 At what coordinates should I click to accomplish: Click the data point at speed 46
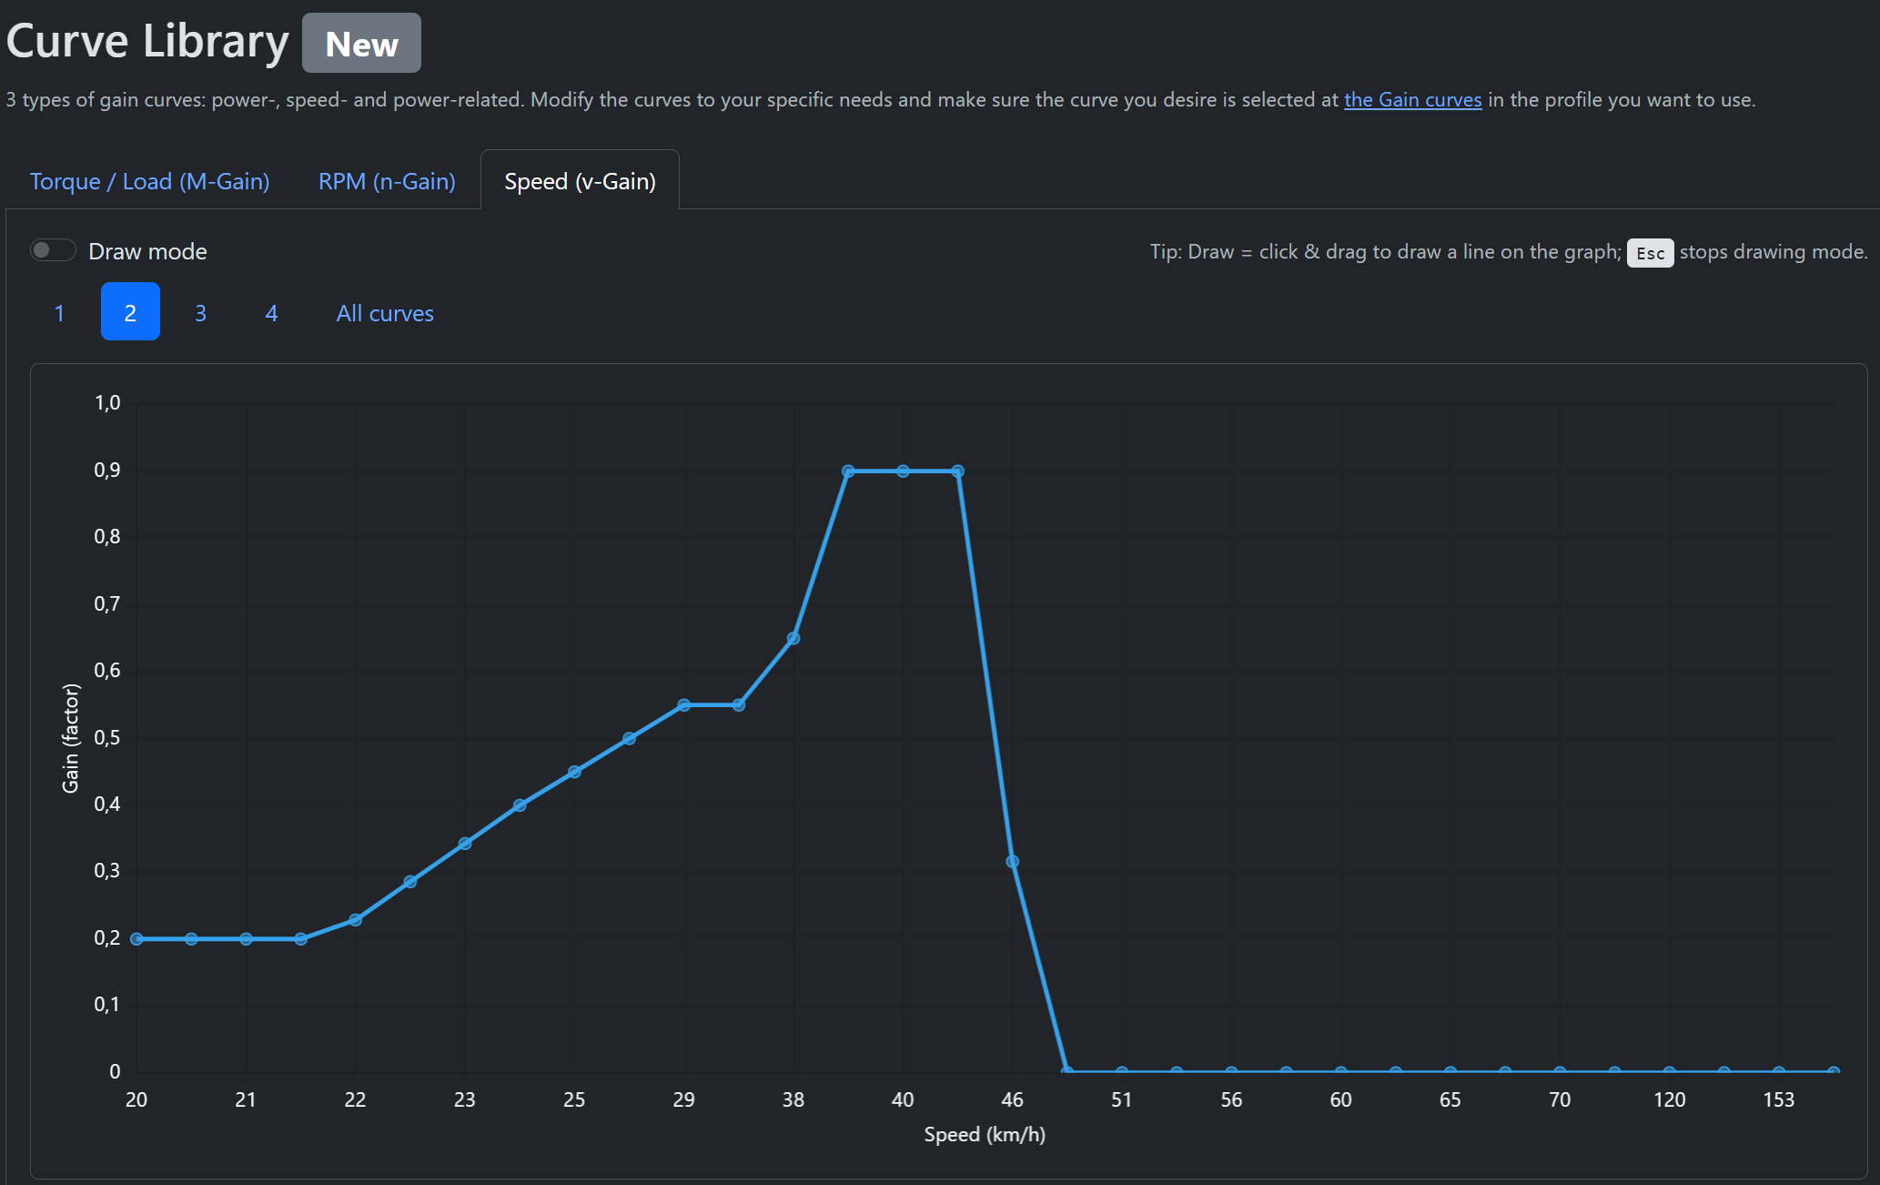[x=1012, y=861]
